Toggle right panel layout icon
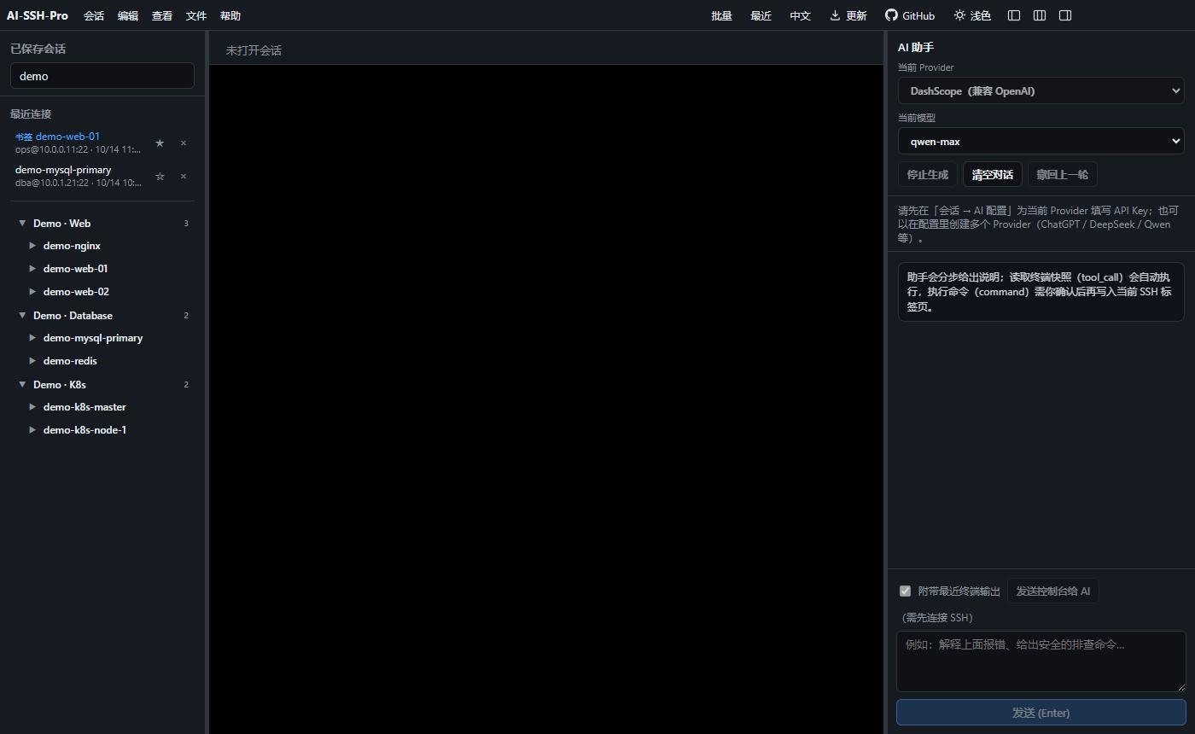Screen dimensions: 1195x734 1065,15
